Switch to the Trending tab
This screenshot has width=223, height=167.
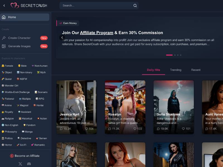click(176, 70)
